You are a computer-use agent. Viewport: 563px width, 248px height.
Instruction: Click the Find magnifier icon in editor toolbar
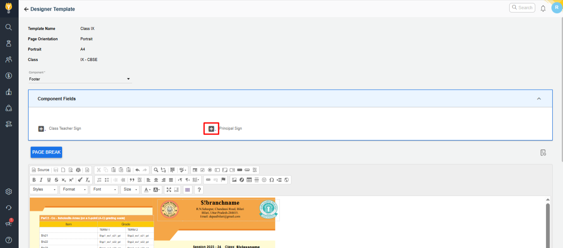(156, 170)
